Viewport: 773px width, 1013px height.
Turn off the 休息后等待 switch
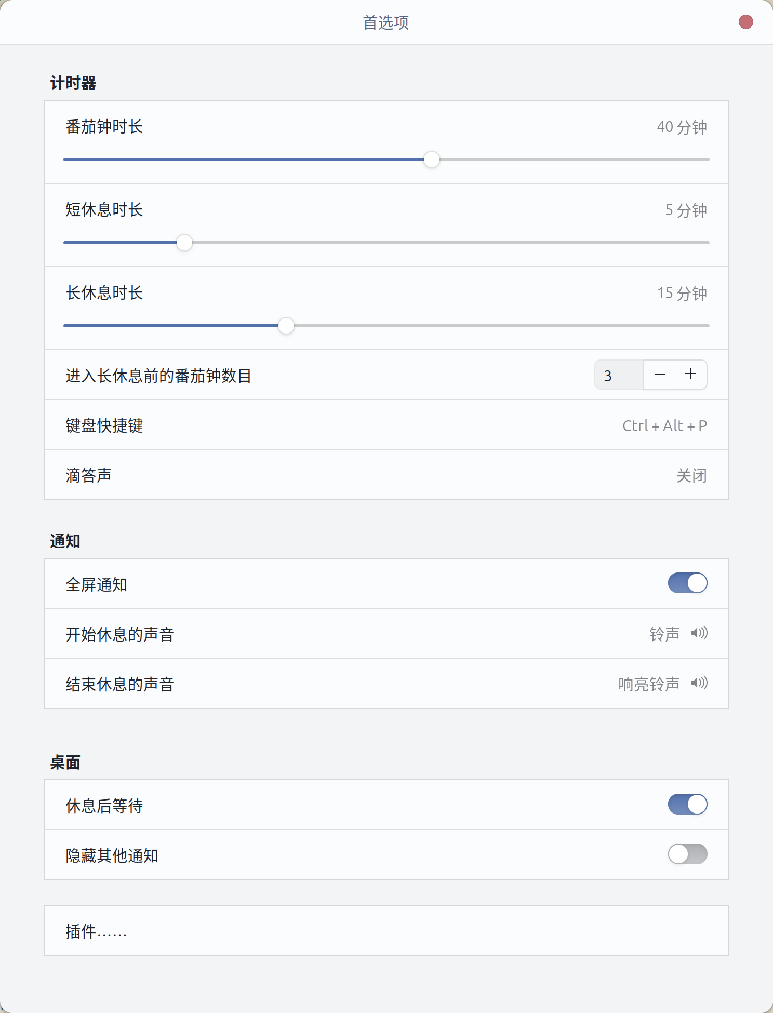tap(687, 805)
